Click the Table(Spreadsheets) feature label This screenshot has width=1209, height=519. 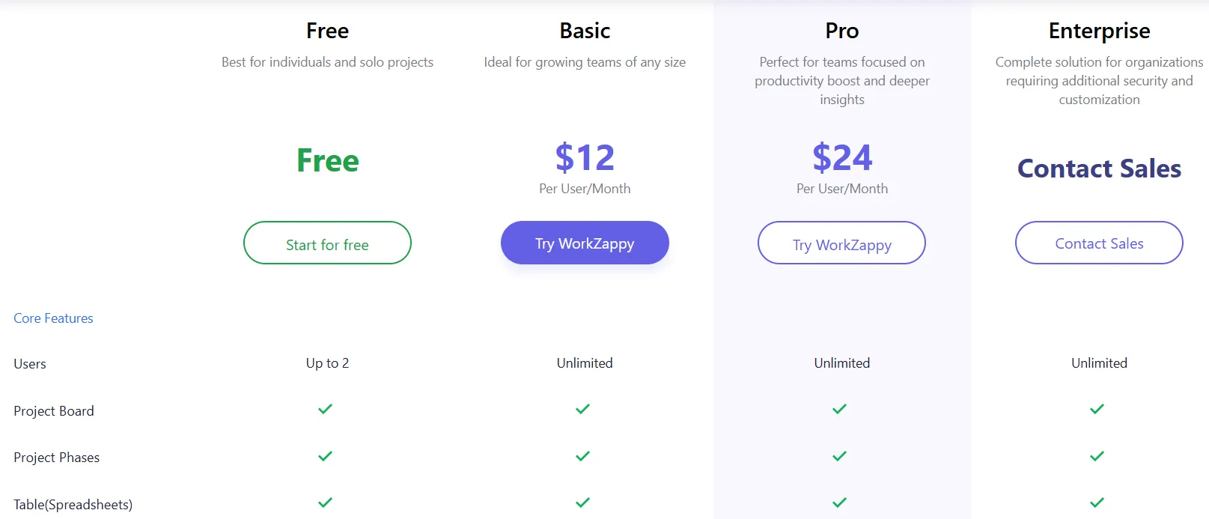[x=73, y=505]
